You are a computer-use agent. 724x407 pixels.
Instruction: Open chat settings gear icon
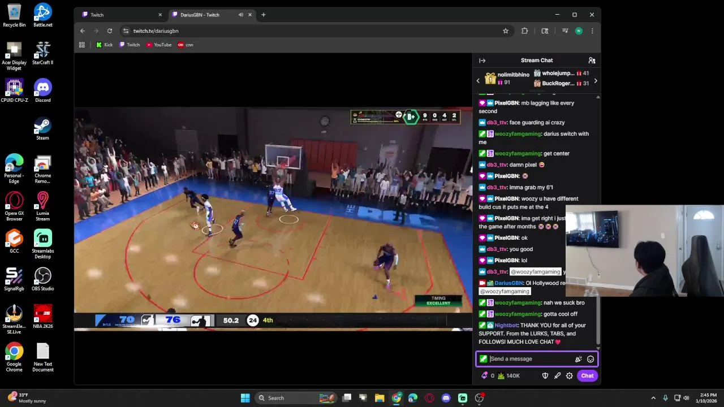tap(570, 376)
